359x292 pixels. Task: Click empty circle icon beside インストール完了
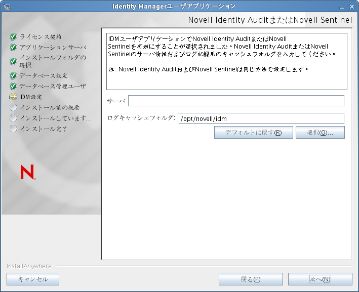13,129
